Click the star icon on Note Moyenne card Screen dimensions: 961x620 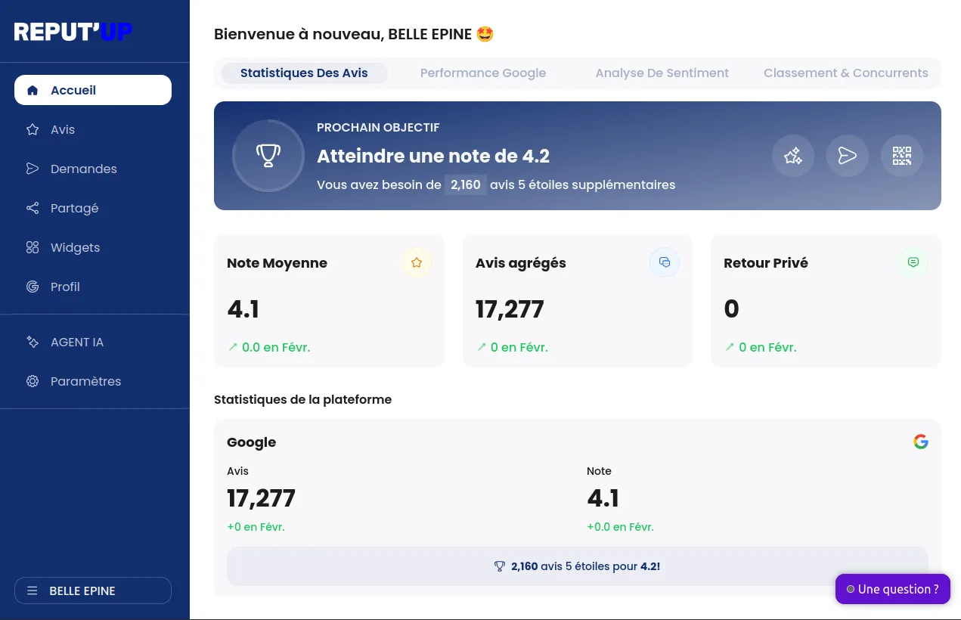417,262
